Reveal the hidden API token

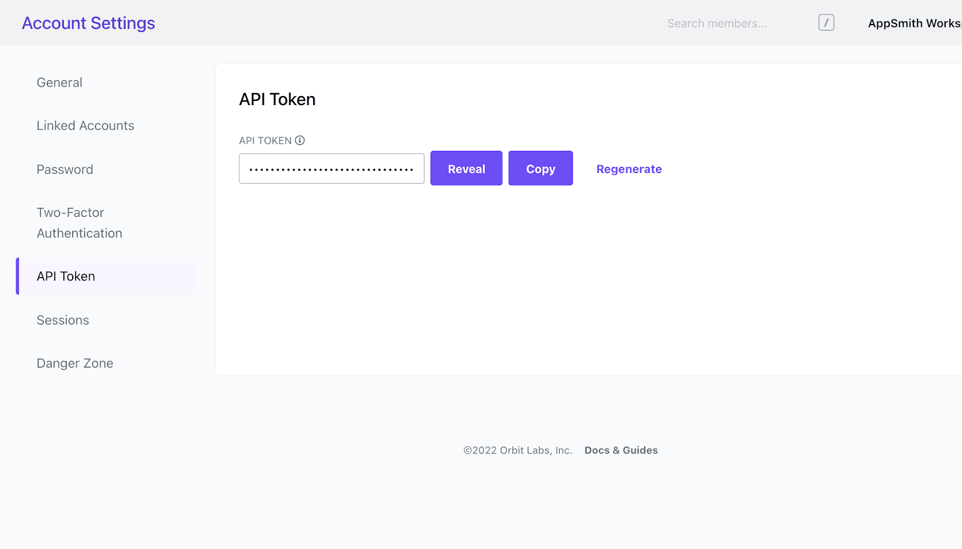(x=466, y=169)
